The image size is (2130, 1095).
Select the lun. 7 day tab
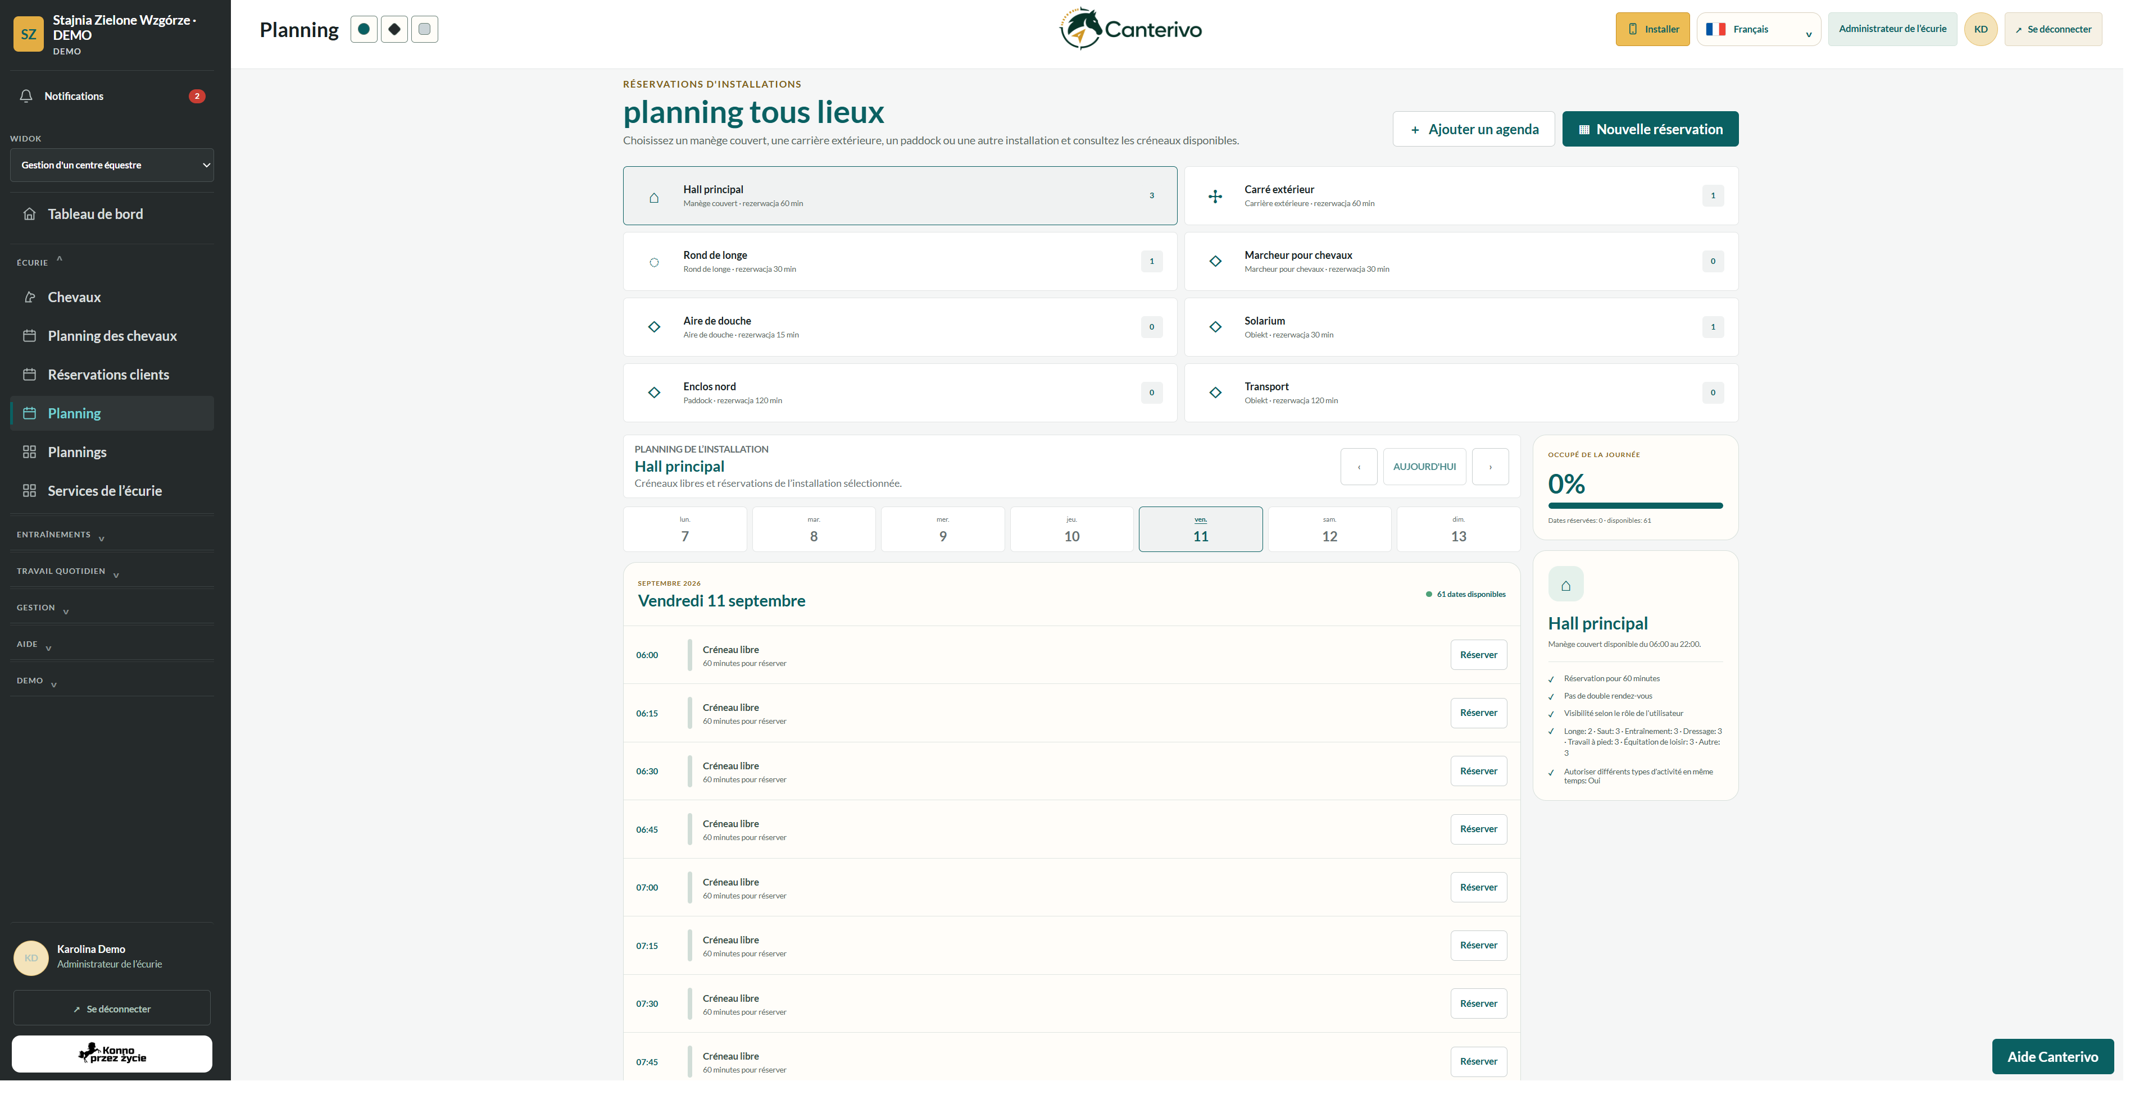tap(685, 529)
